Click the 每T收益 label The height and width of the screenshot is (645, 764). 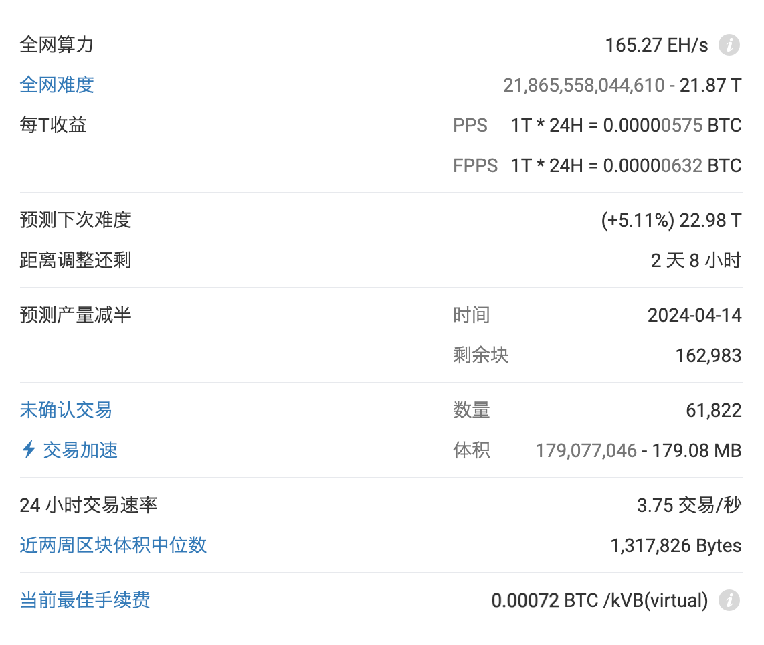click(x=53, y=125)
